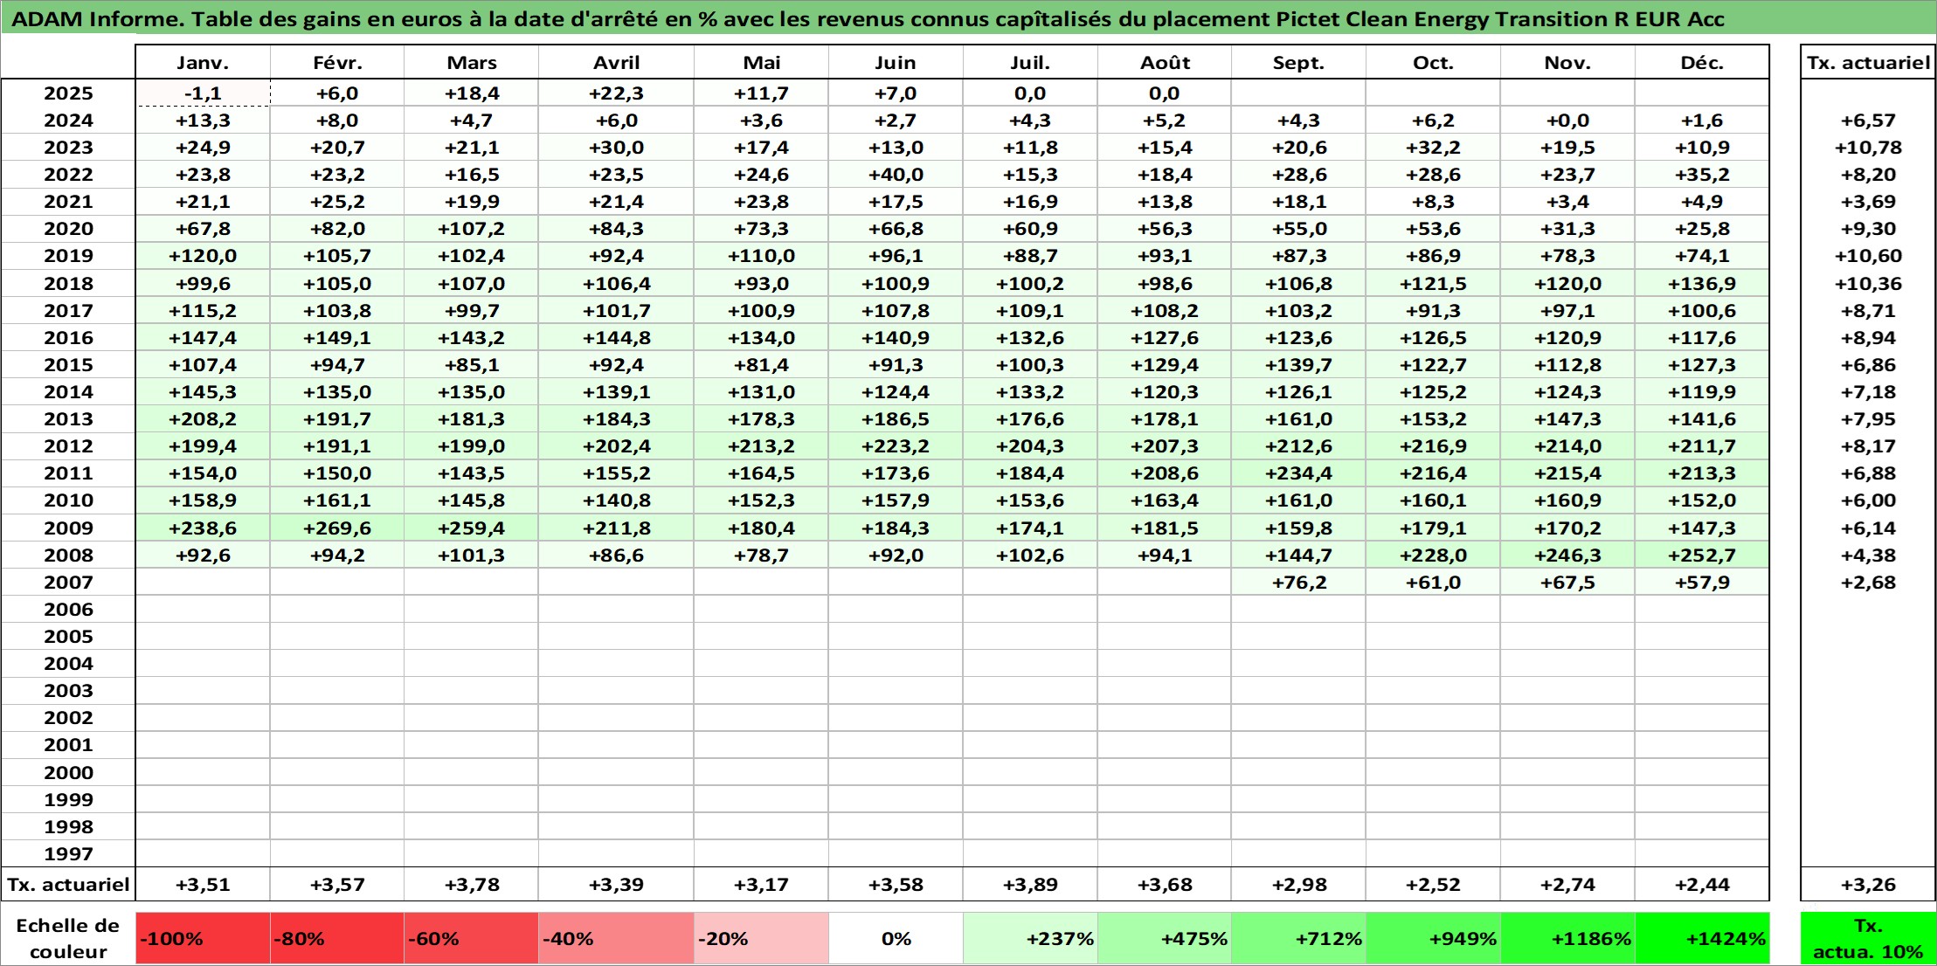Select the empty September 2025 cell
The image size is (1937, 966).
(1298, 93)
